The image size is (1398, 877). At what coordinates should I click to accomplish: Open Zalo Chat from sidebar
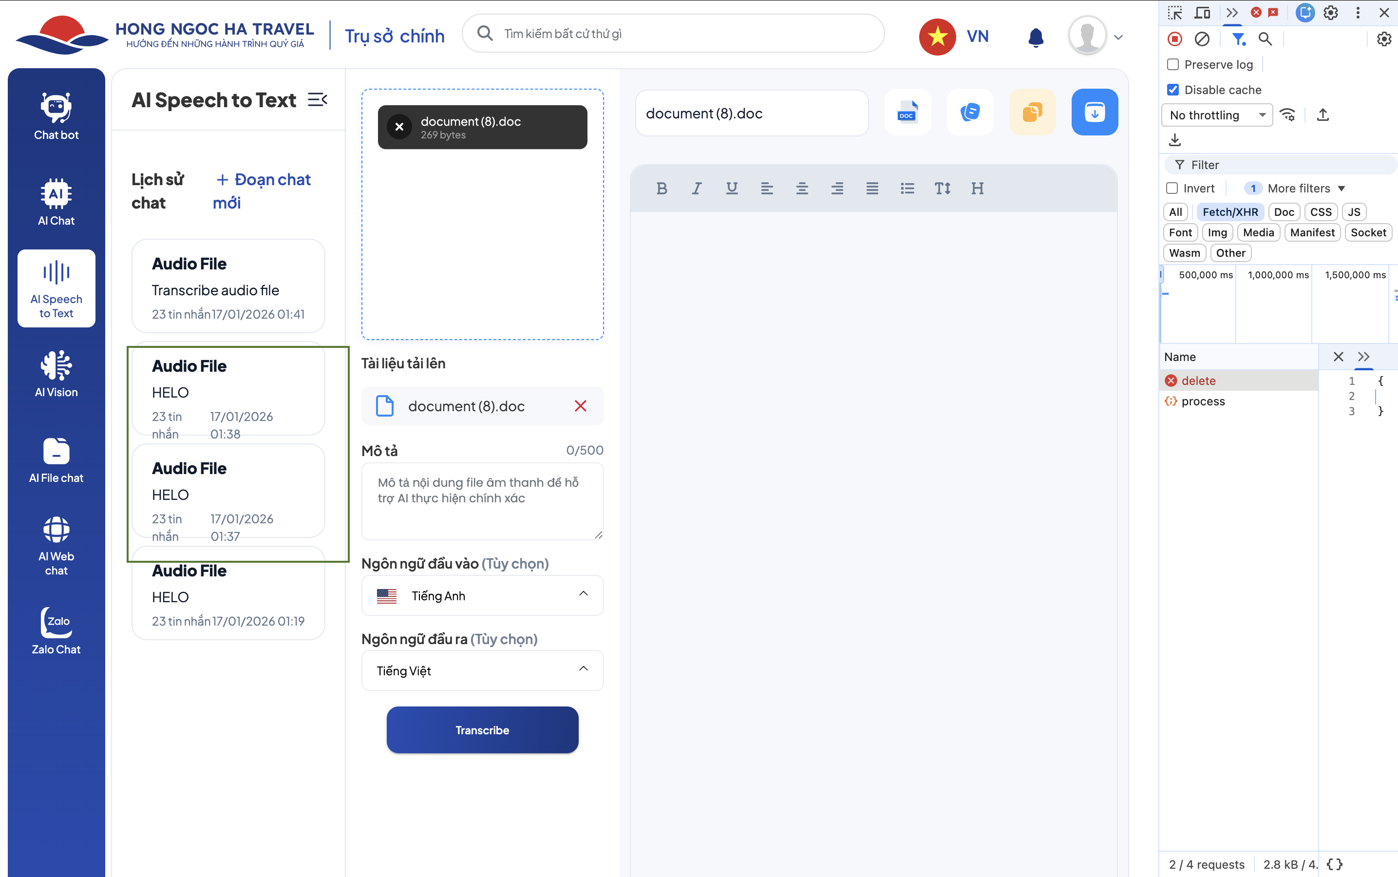pos(56,631)
